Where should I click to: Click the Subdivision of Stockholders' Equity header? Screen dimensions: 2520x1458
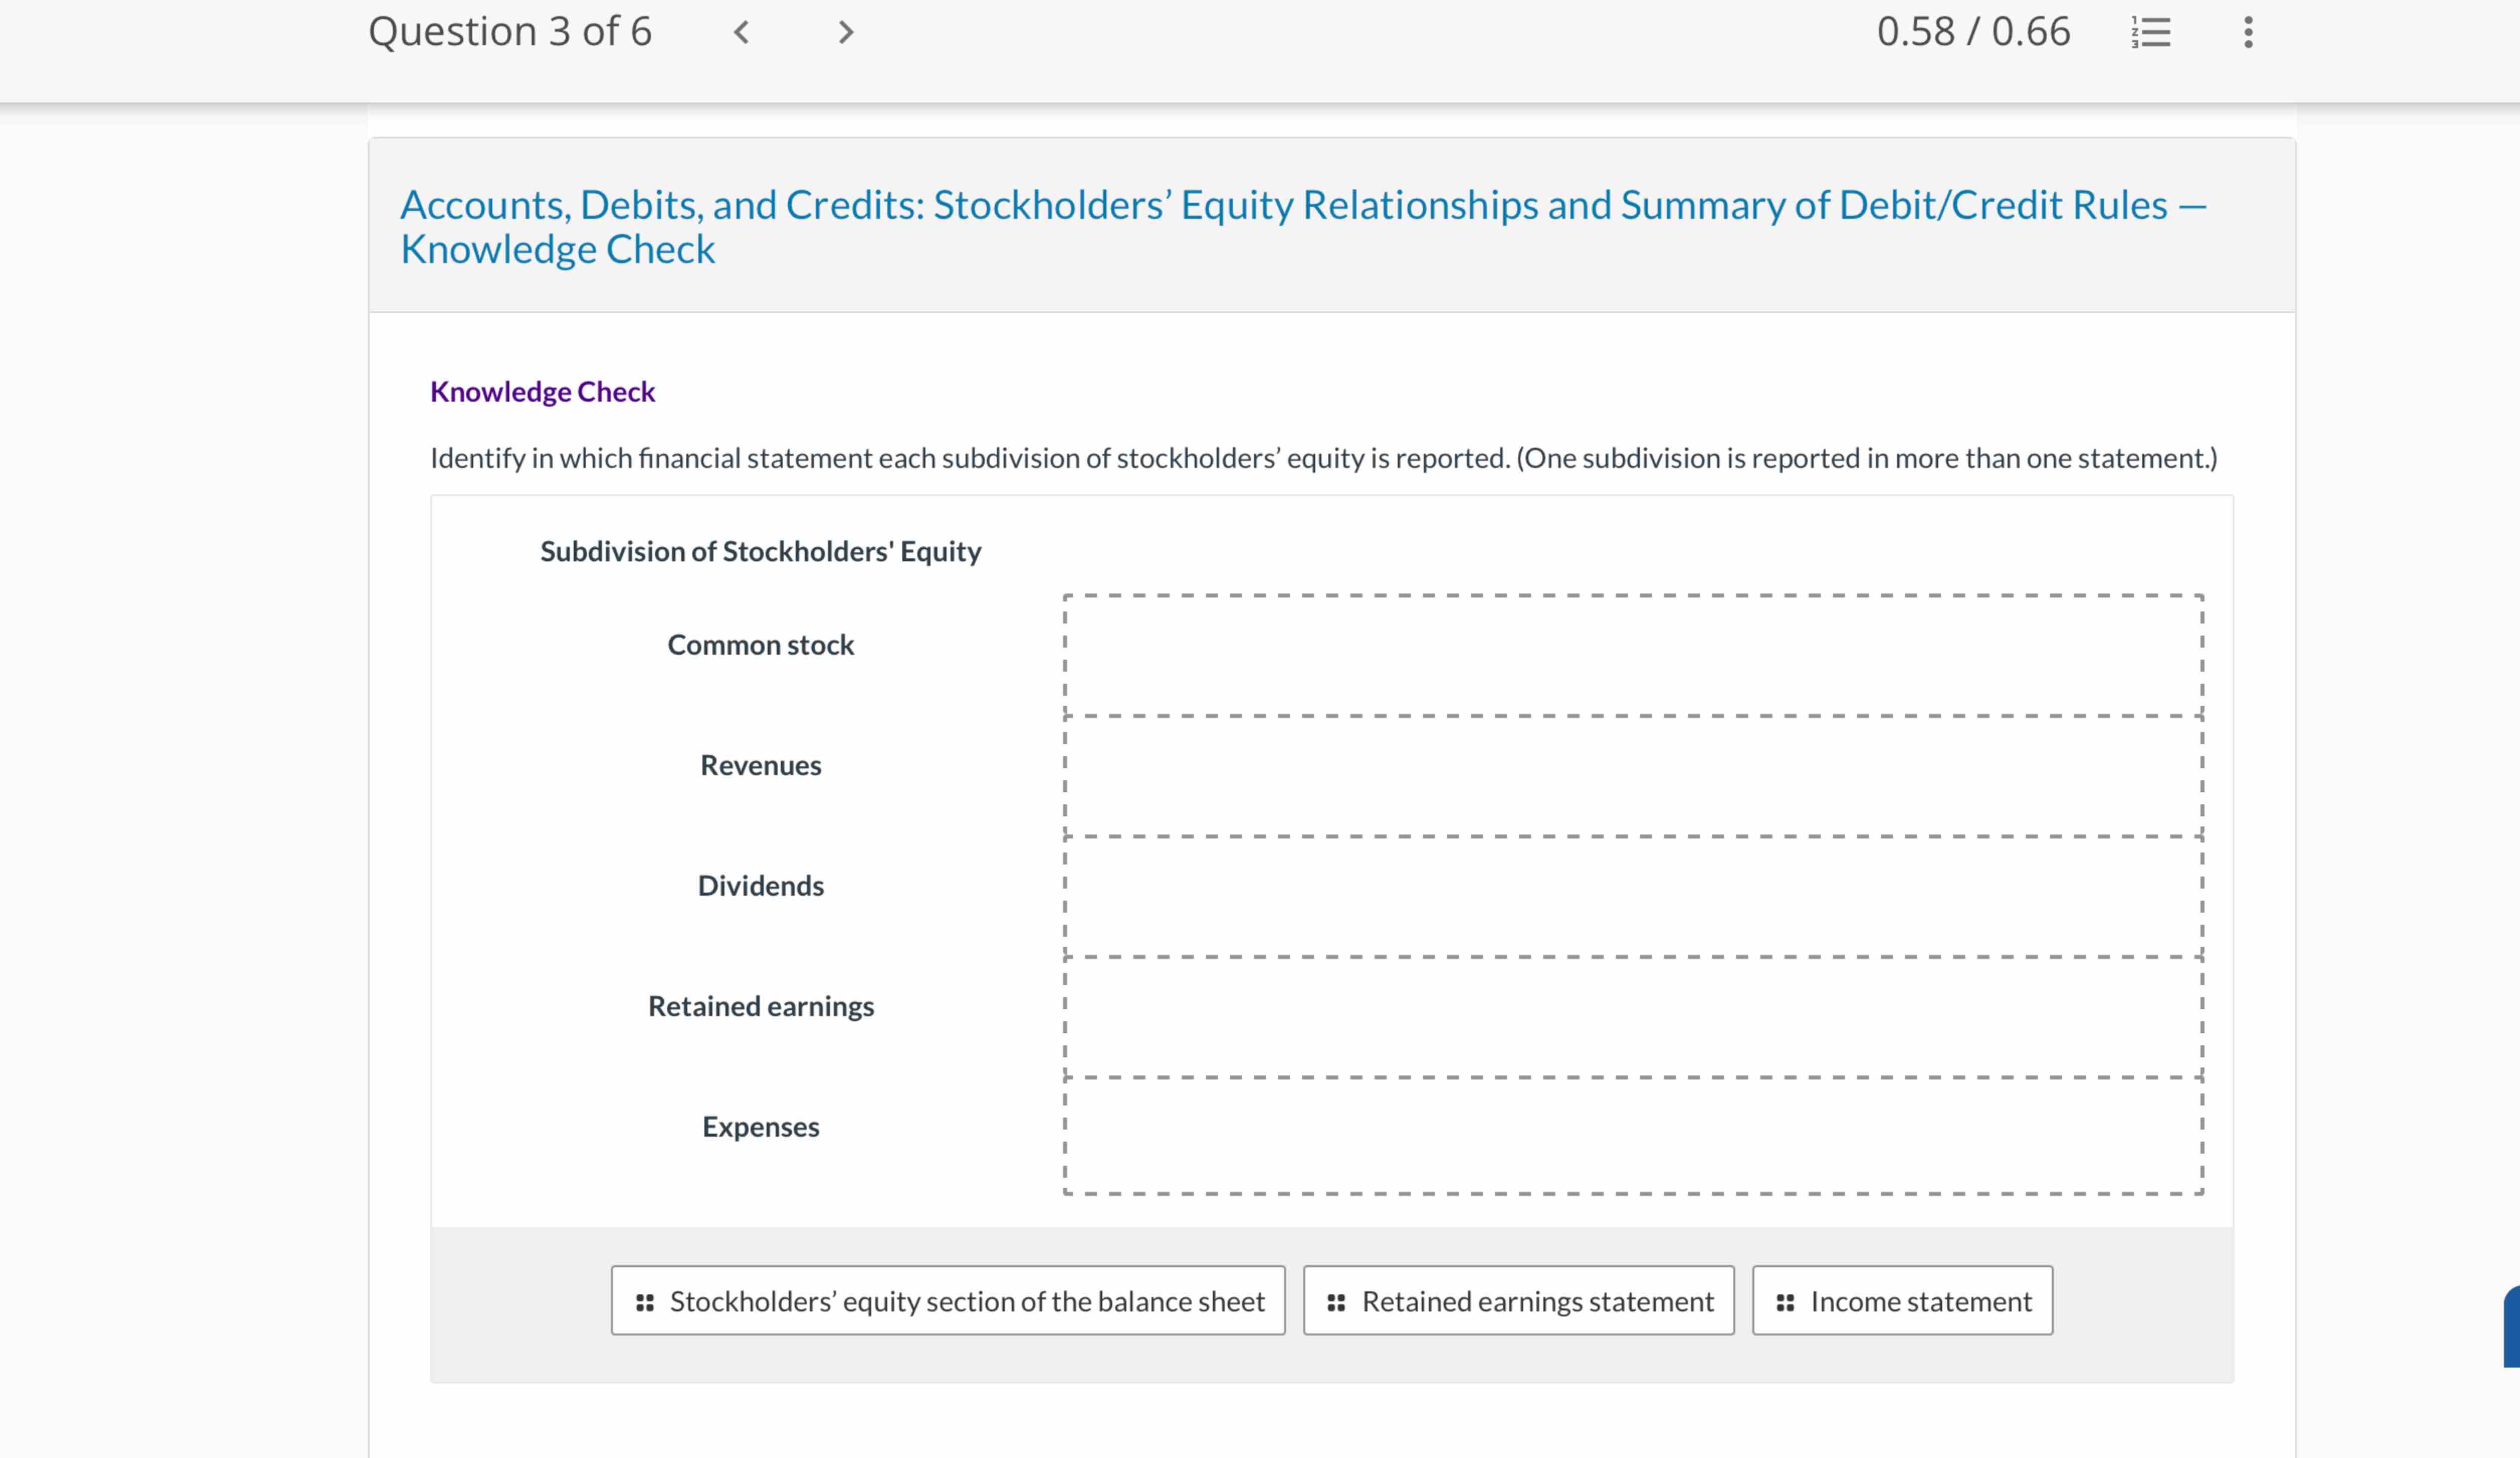click(761, 552)
